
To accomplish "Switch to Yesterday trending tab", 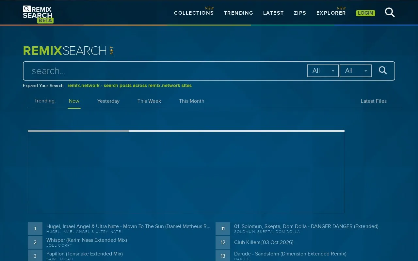I will [x=108, y=101].
